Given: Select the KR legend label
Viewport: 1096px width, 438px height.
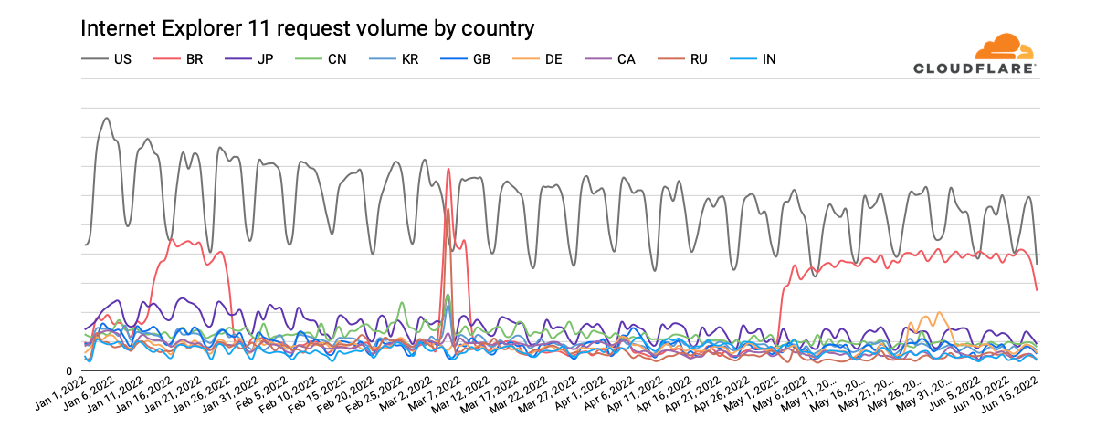Looking at the screenshot, I should [410, 59].
